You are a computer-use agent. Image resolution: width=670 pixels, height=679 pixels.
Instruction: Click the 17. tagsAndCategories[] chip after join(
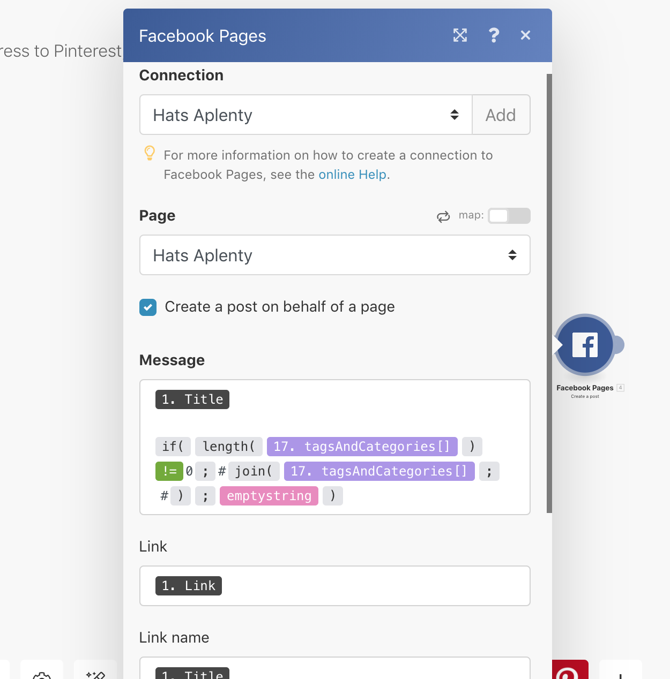378,471
